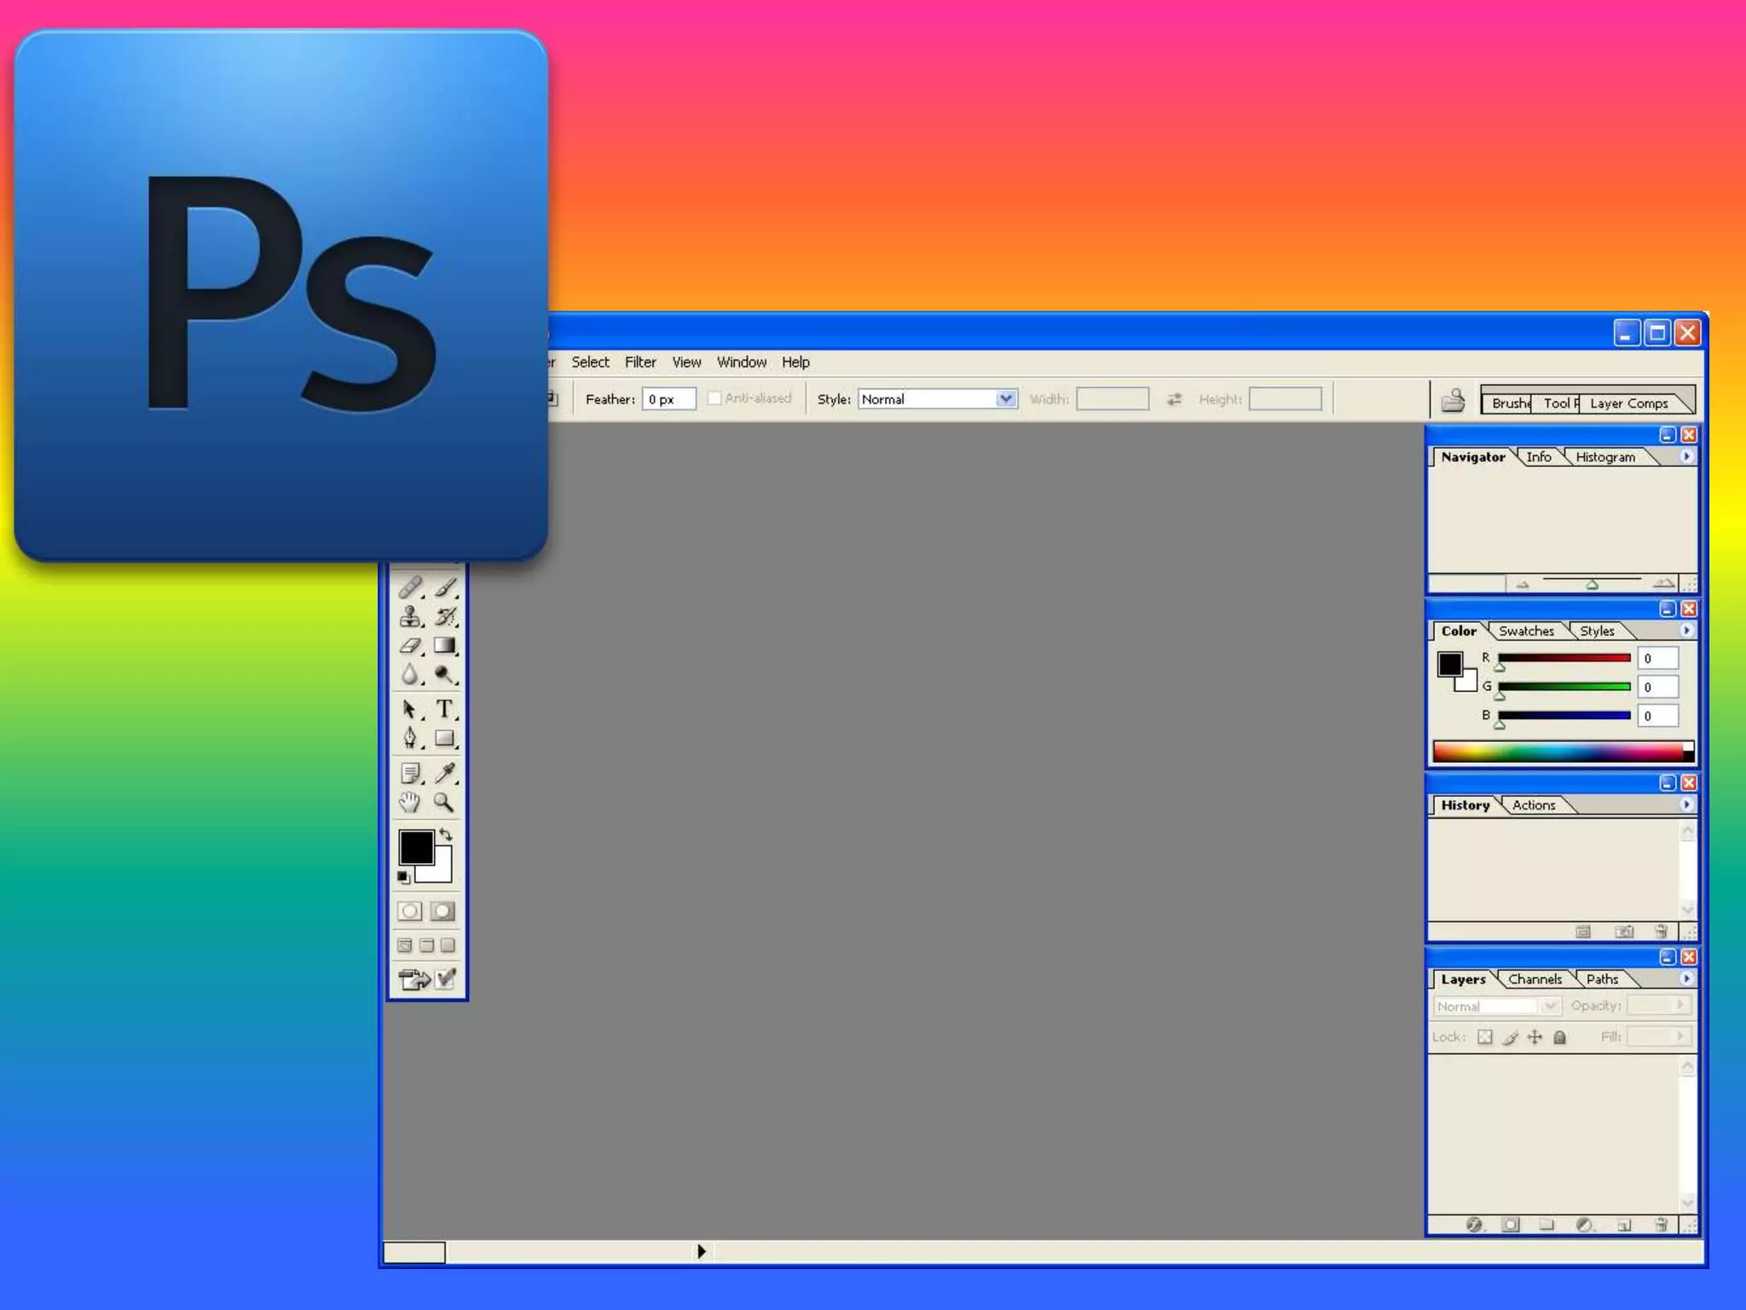The width and height of the screenshot is (1746, 1310).
Task: Click the foreground color swatch in toolbox
Action: (x=415, y=848)
